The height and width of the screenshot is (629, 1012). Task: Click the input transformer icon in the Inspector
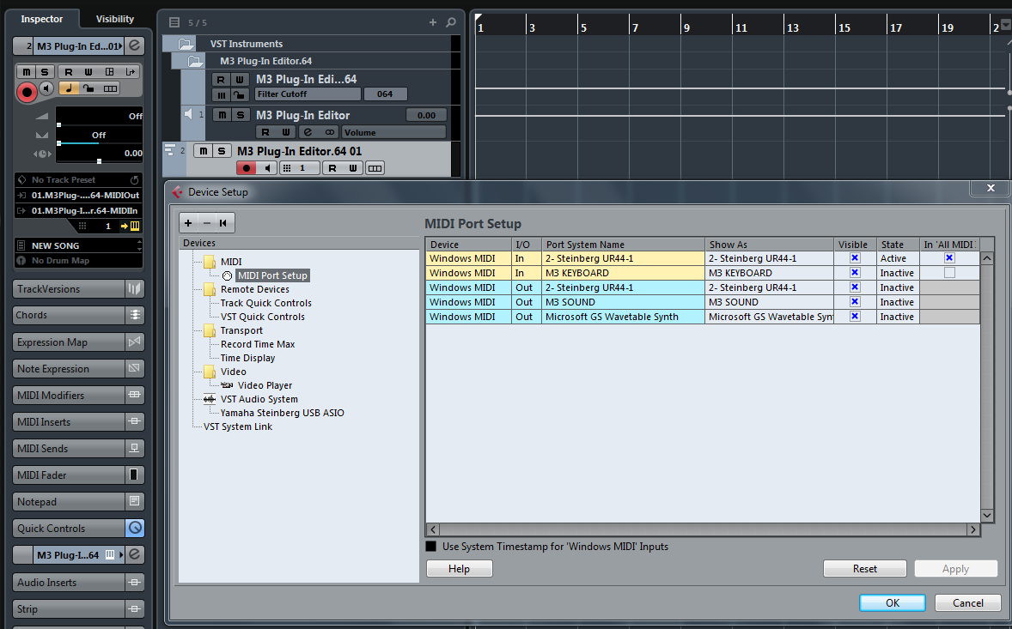(131, 71)
